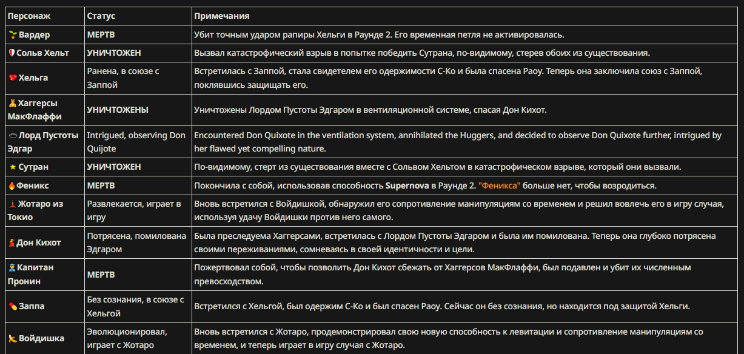
Task: Select the character name Сутран
Action: (33, 167)
